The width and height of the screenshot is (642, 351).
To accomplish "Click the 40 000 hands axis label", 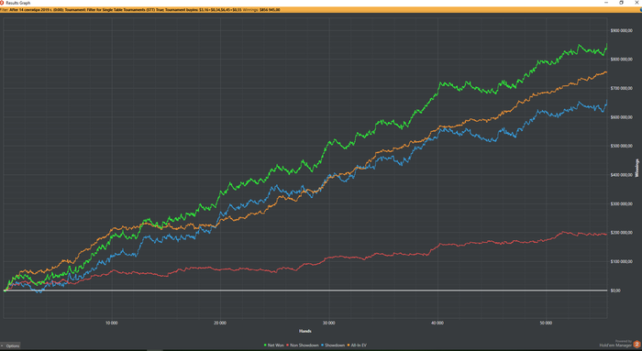I will pos(437,323).
